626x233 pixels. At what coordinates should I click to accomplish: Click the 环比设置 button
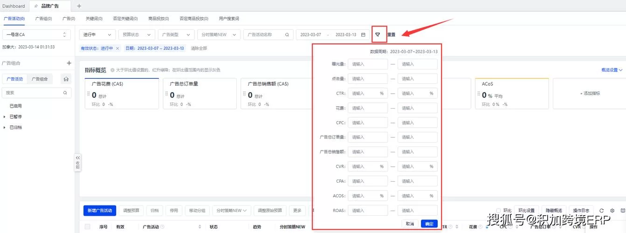tap(526, 211)
